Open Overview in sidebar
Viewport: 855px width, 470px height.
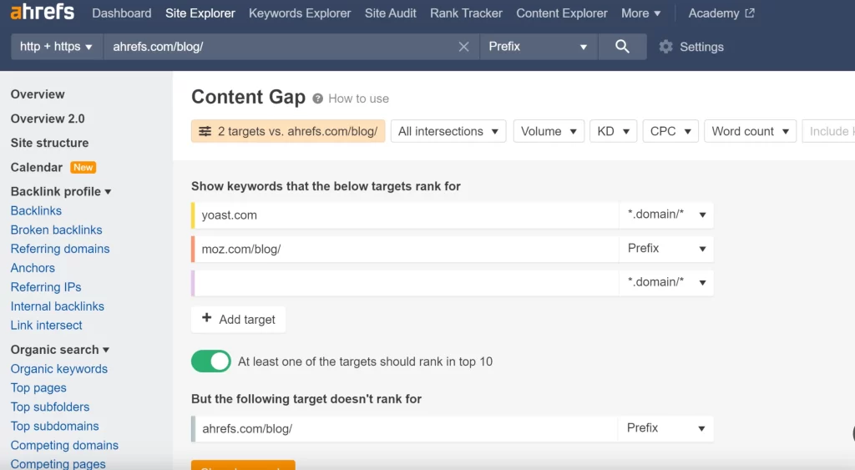point(38,94)
